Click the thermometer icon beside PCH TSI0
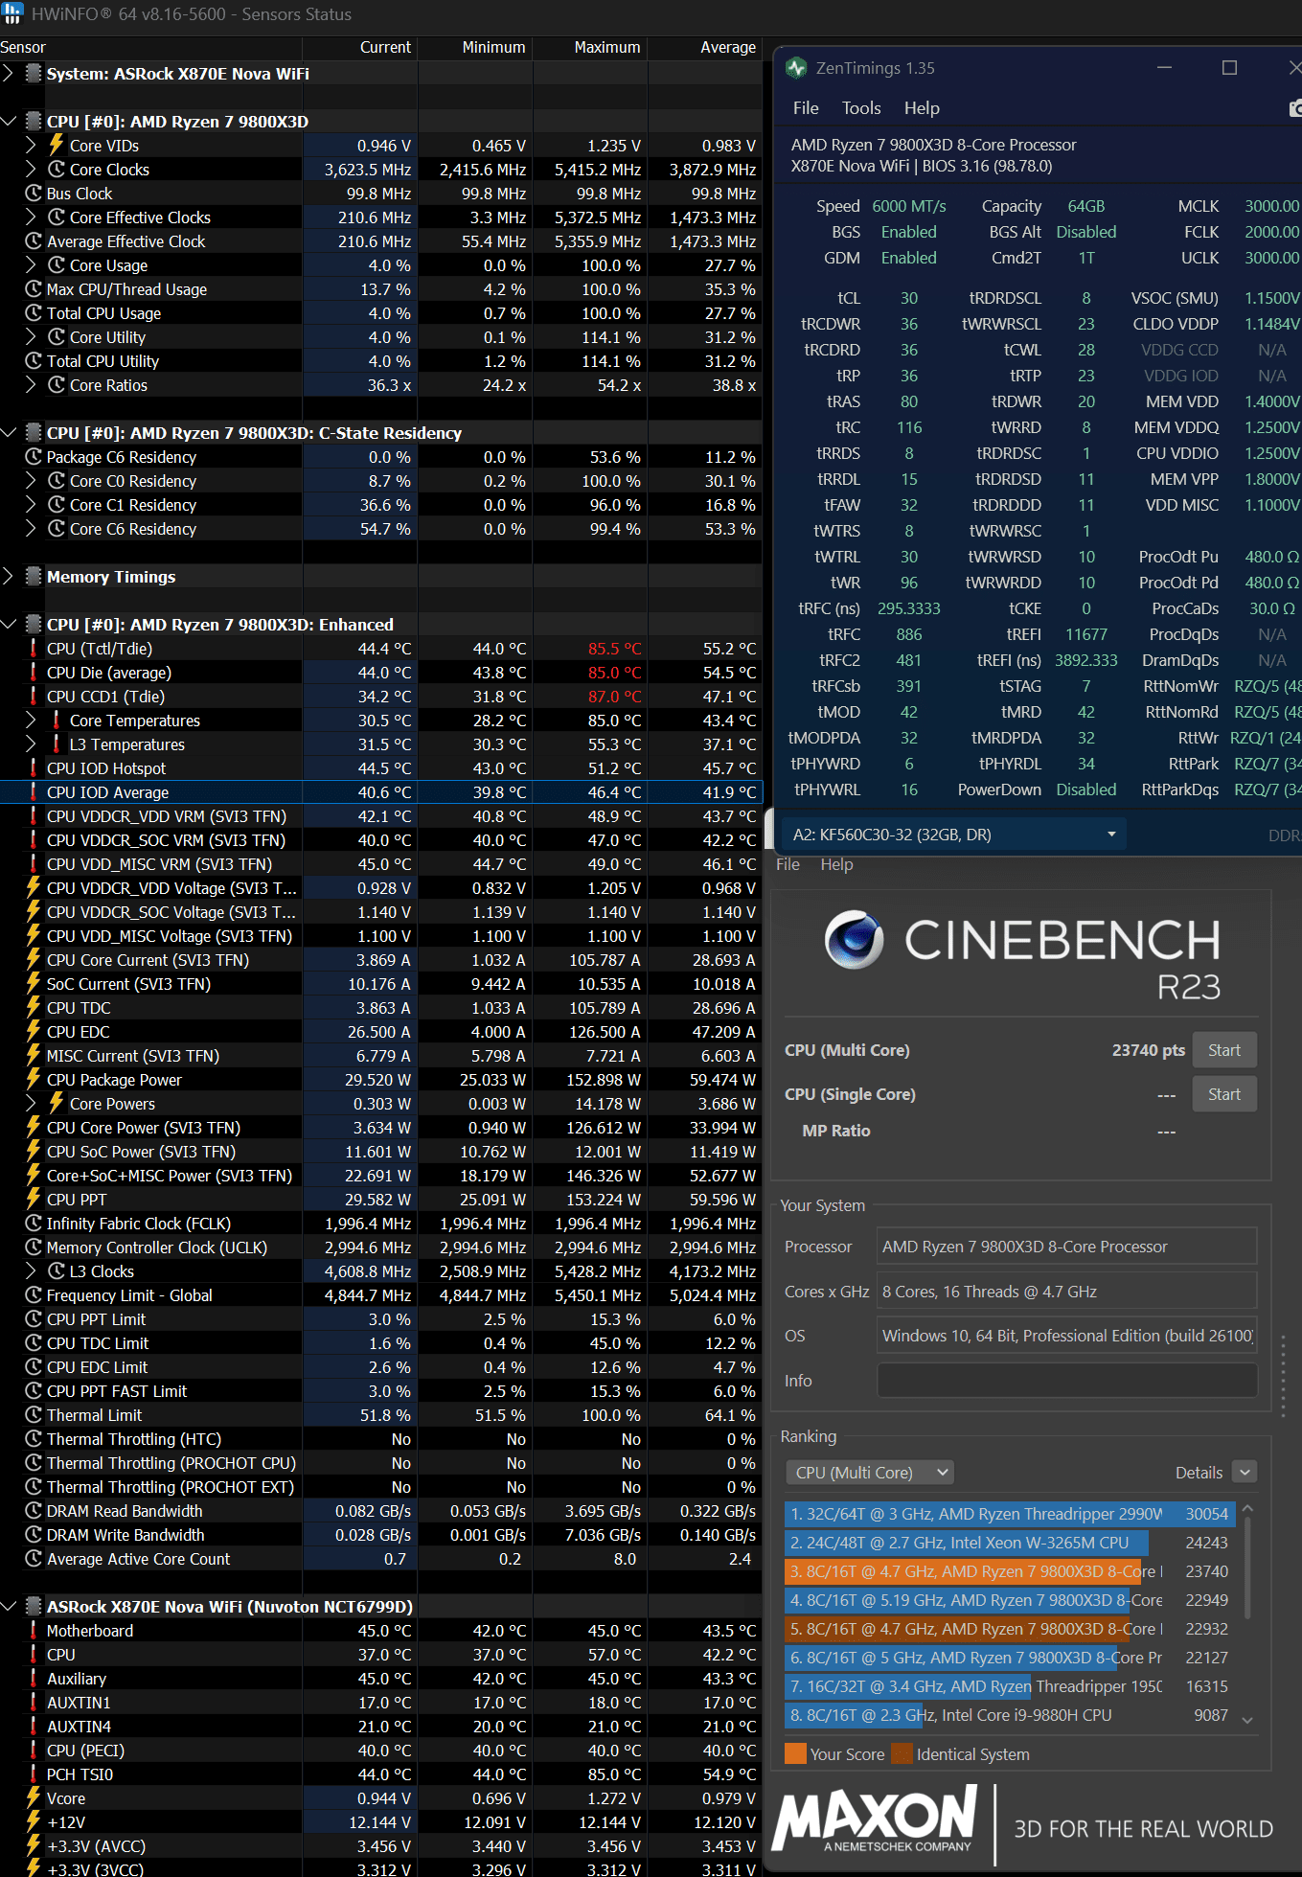1302x1877 pixels. click(34, 1774)
